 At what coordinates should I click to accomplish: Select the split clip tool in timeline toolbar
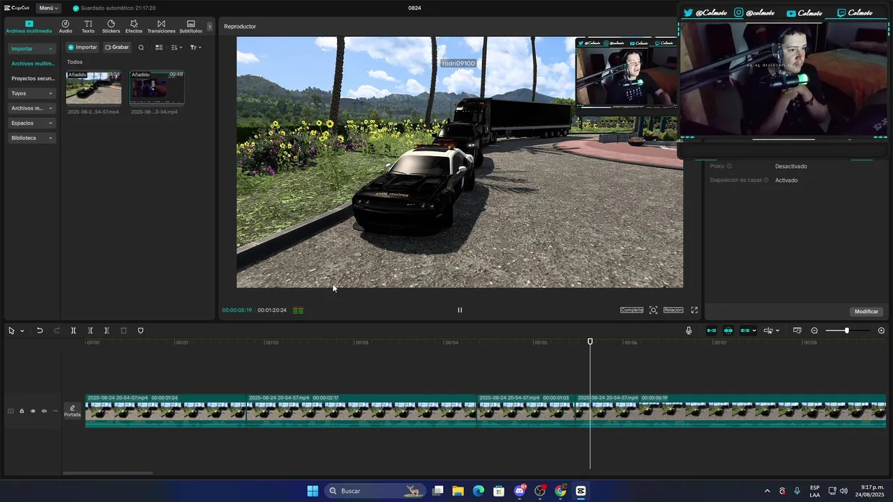[x=73, y=330]
